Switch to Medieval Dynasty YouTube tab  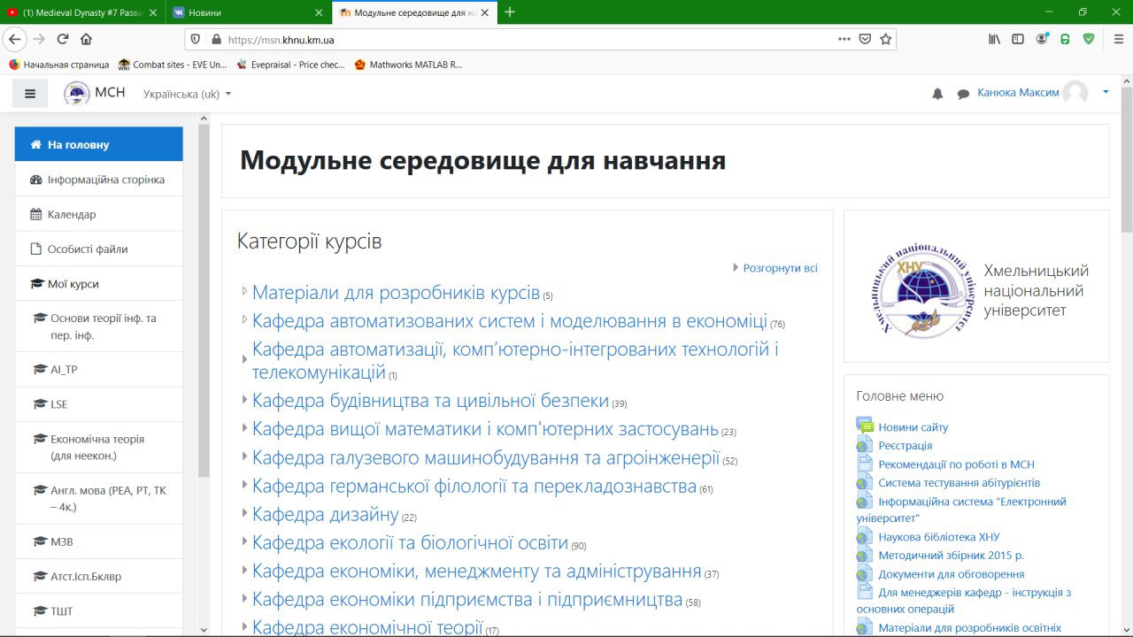(82, 12)
